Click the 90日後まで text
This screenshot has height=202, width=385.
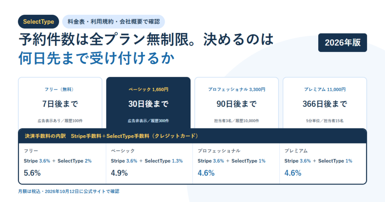pos(237,104)
